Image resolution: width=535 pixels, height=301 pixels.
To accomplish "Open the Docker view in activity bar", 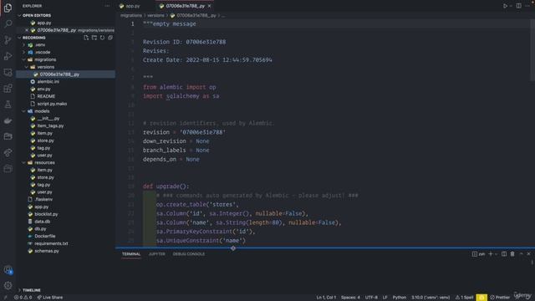I will 8,120.
